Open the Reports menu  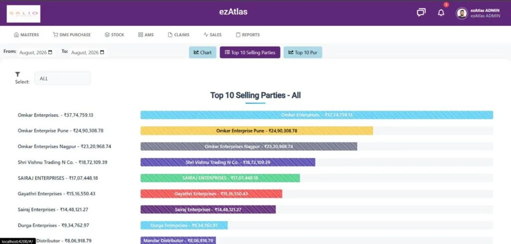(248, 35)
